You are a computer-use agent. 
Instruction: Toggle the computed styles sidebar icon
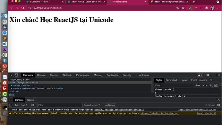[216, 85]
